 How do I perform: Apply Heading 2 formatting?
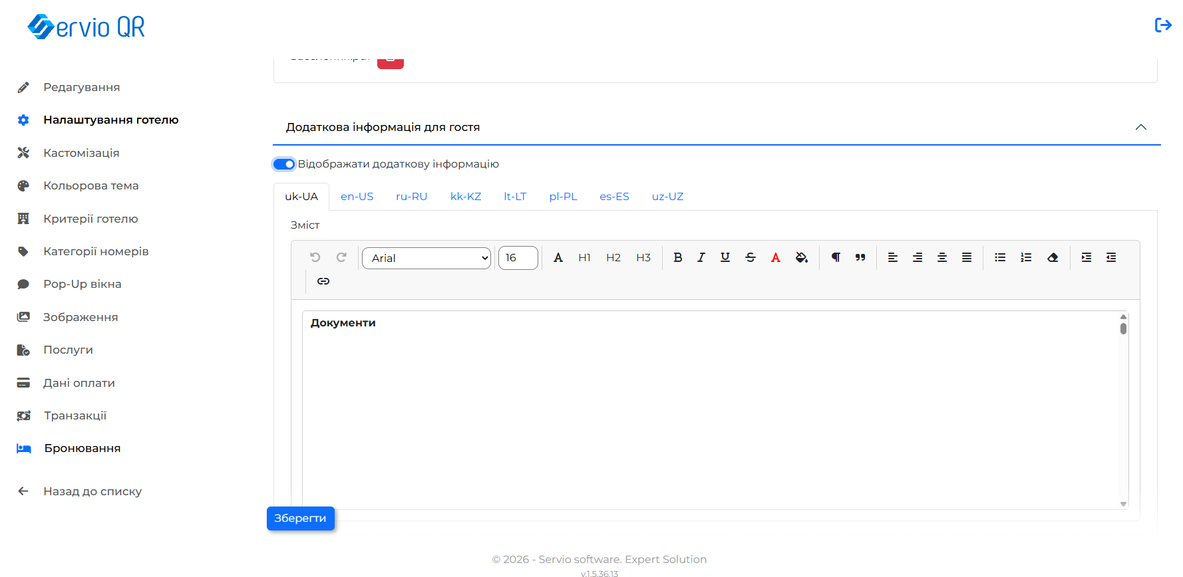point(613,257)
